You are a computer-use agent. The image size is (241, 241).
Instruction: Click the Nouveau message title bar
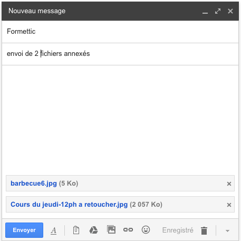pyautogui.click(x=120, y=11)
